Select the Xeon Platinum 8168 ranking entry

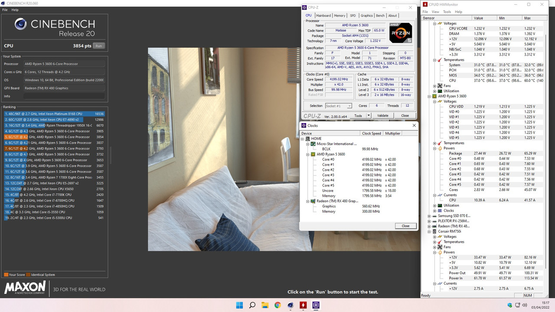(x=55, y=114)
